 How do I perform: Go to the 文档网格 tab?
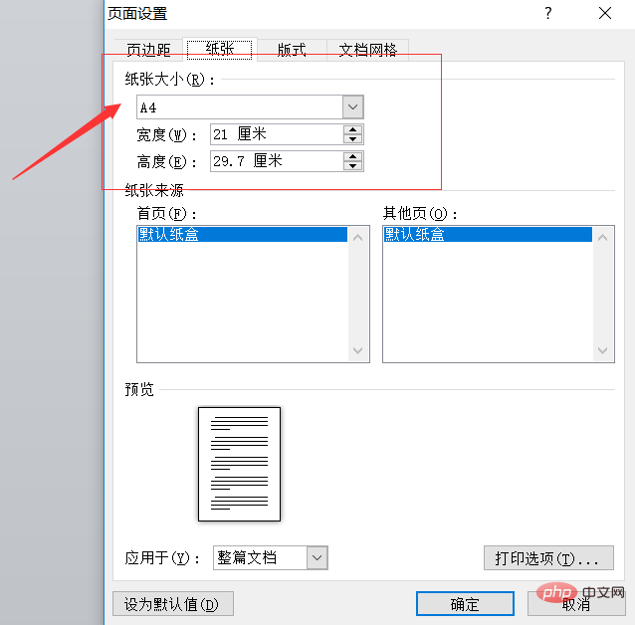click(x=367, y=50)
